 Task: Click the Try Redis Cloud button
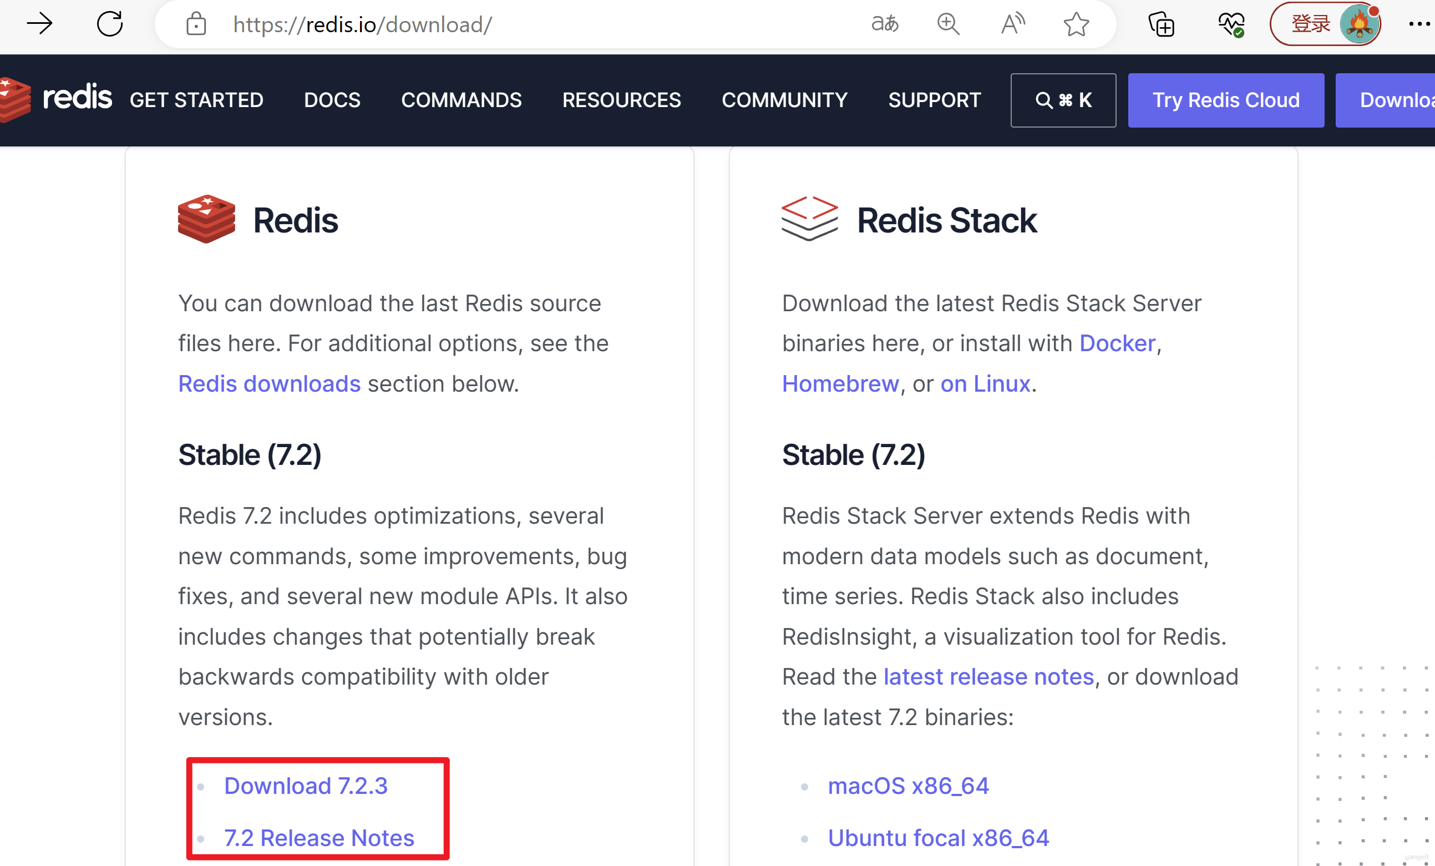click(1226, 100)
